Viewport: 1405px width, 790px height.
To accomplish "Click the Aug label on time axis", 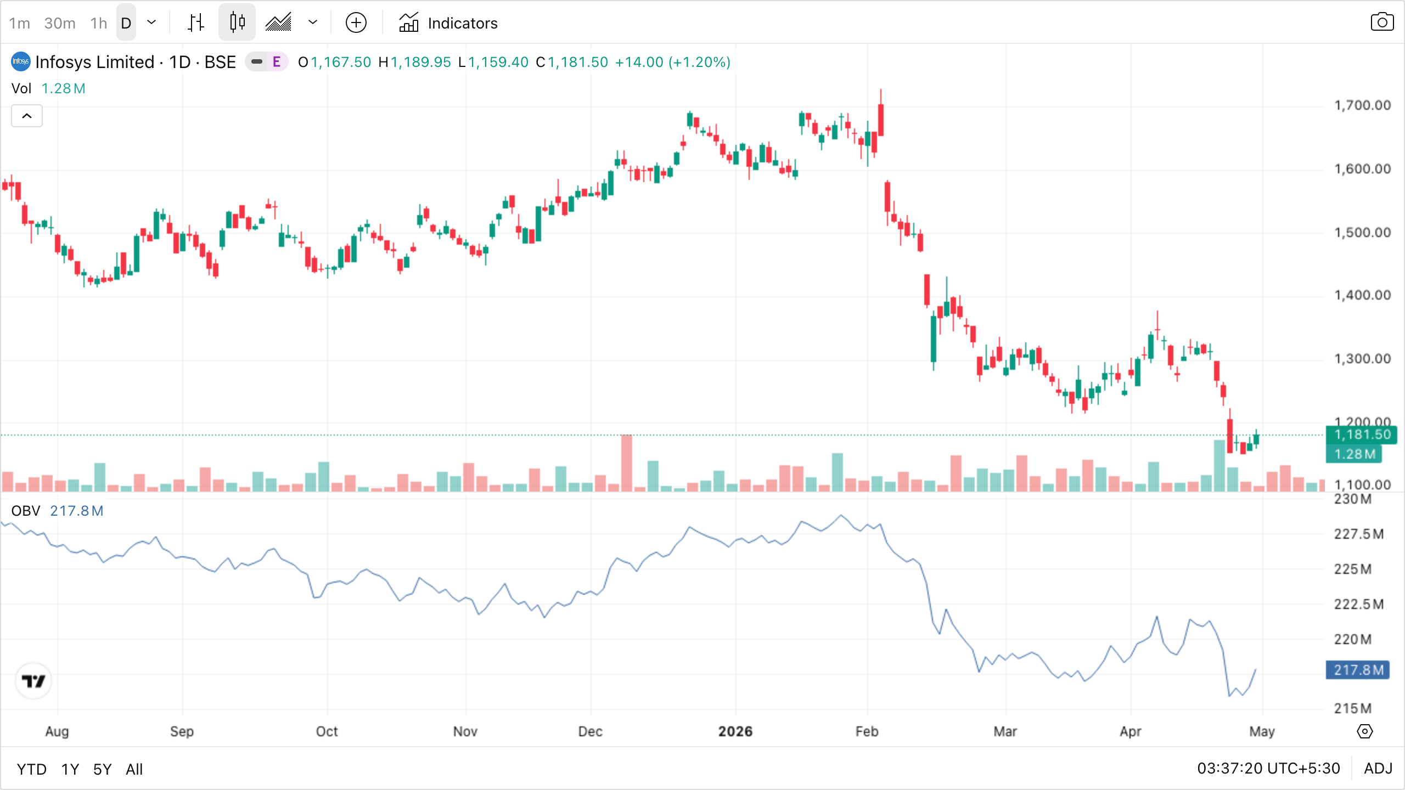I will tap(57, 731).
